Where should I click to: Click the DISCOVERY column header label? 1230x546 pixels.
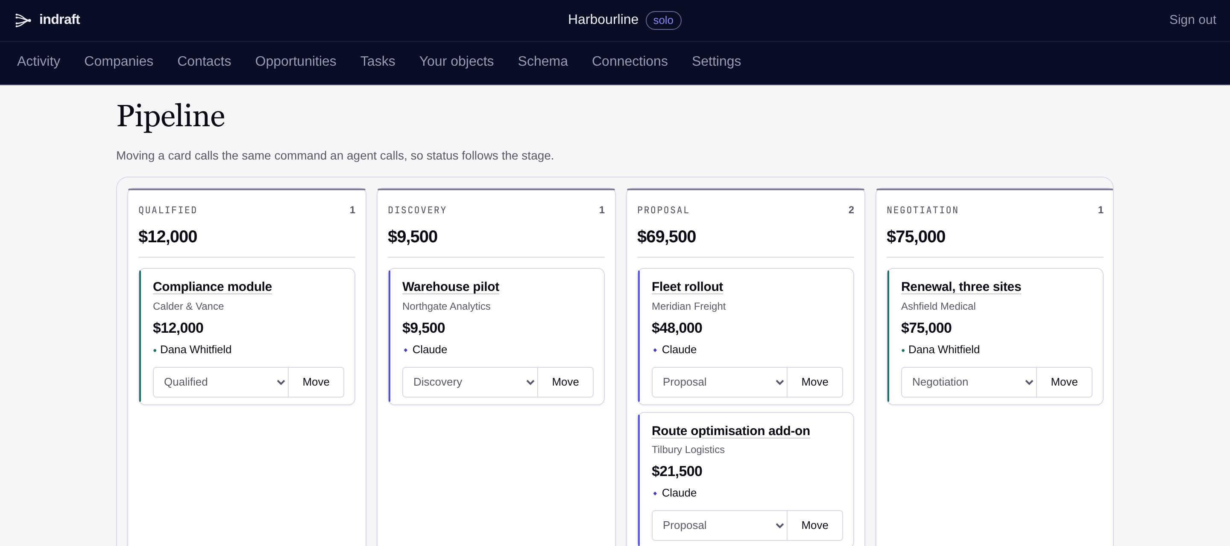(417, 210)
